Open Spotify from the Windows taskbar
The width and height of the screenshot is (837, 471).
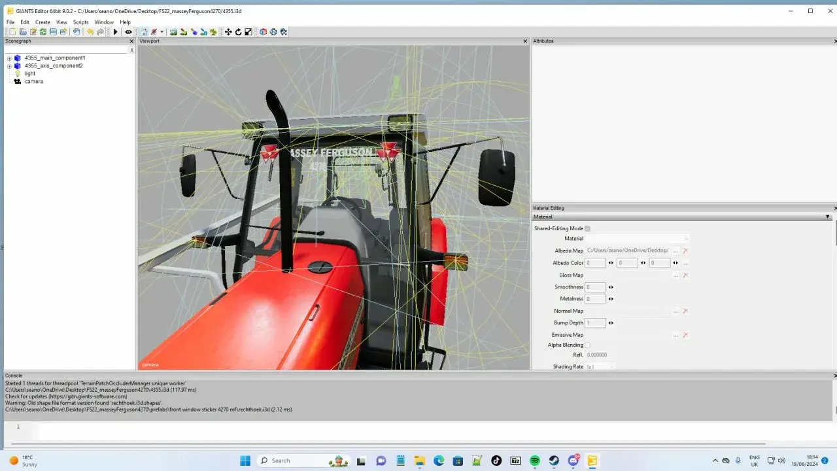click(535, 461)
